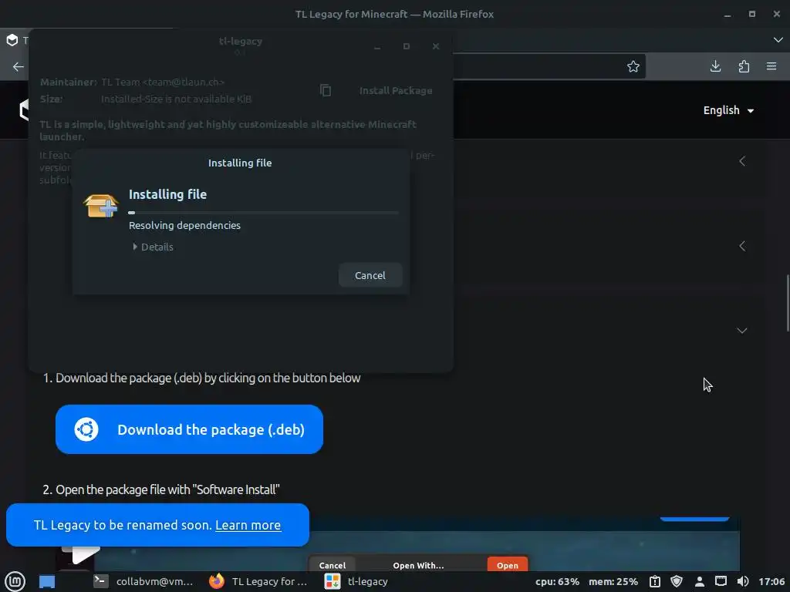The width and height of the screenshot is (790, 592).
Task: Click the copy icon in tl-legacy window
Action: [x=326, y=90]
